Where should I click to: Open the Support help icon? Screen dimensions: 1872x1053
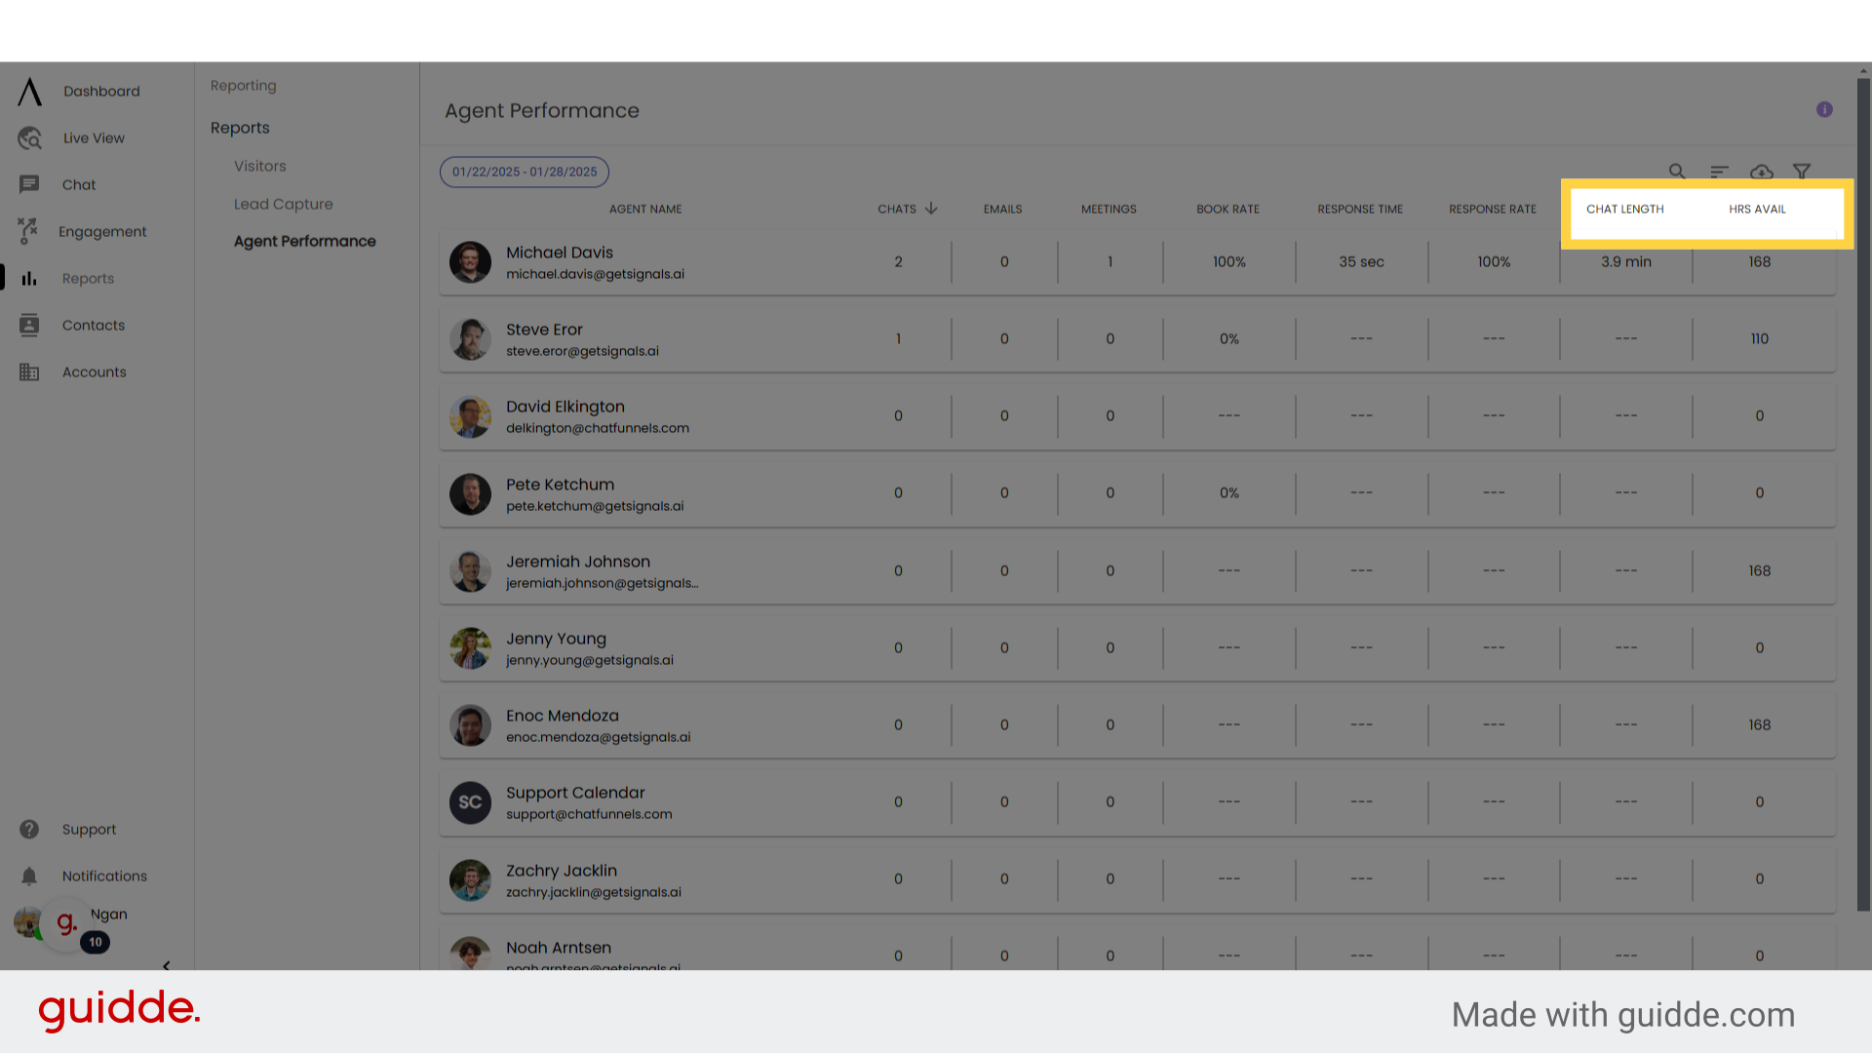point(29,830)
